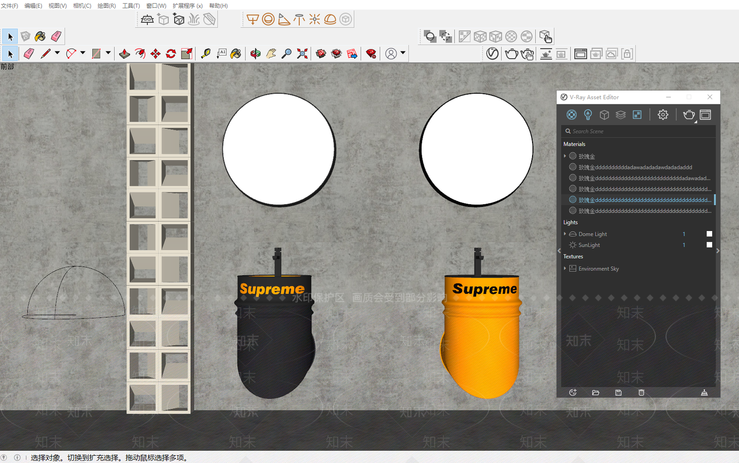Image resolution: width=739 pixels, height=463 pixels.
Task: Open the 视图(V) menu
Action: pyautogui.click(x=58, y=6)
